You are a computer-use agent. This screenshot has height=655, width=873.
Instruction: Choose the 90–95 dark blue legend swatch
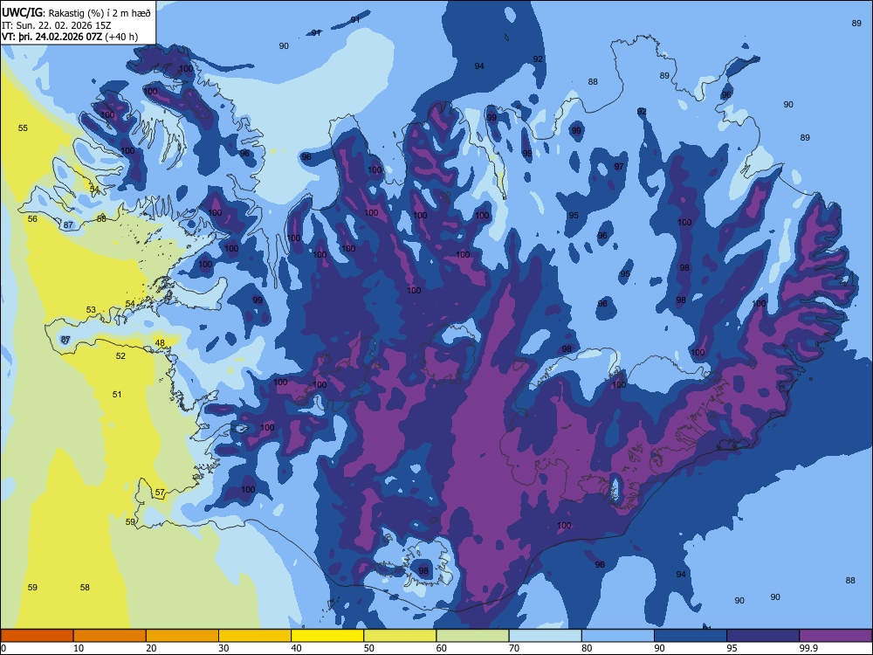tap(691, 636)
